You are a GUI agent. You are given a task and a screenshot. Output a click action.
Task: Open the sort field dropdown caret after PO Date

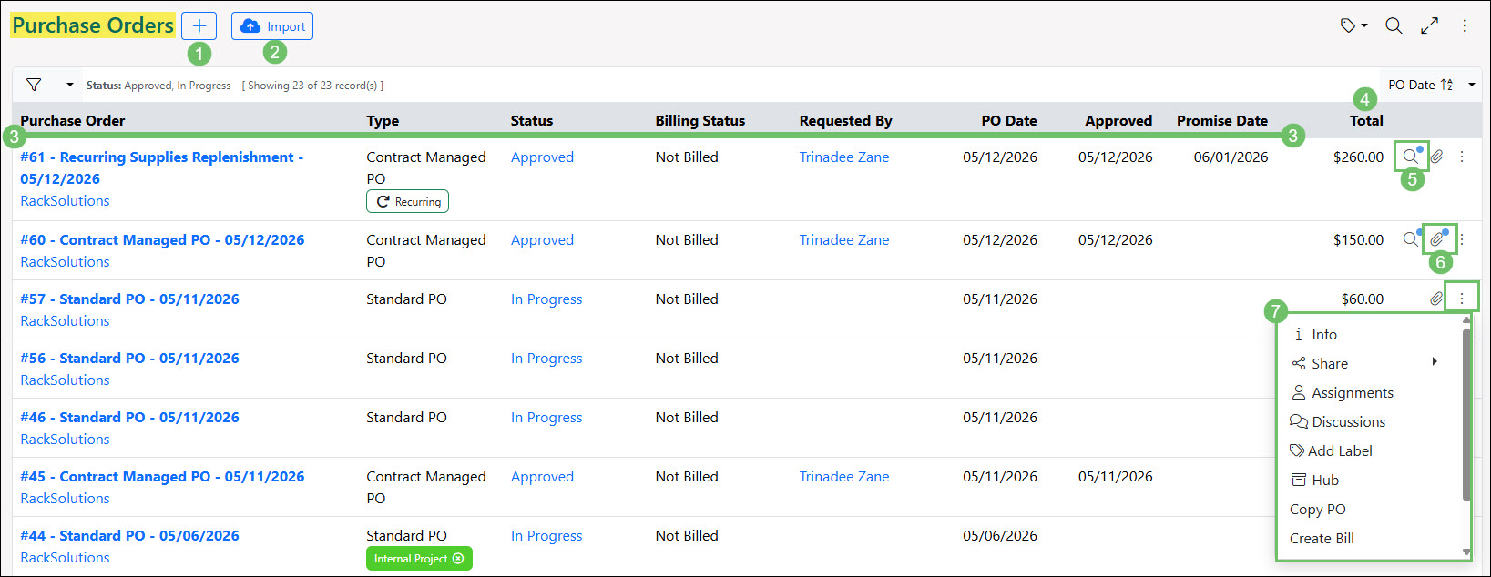click(1471, 85)
